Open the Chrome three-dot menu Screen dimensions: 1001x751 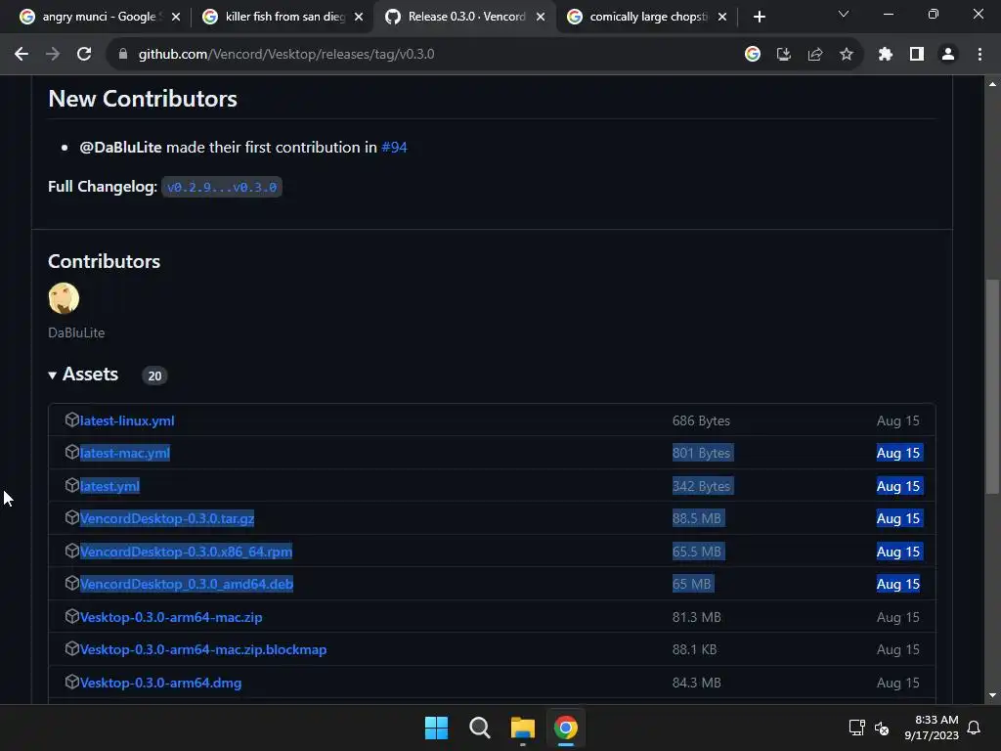point(979,55)
